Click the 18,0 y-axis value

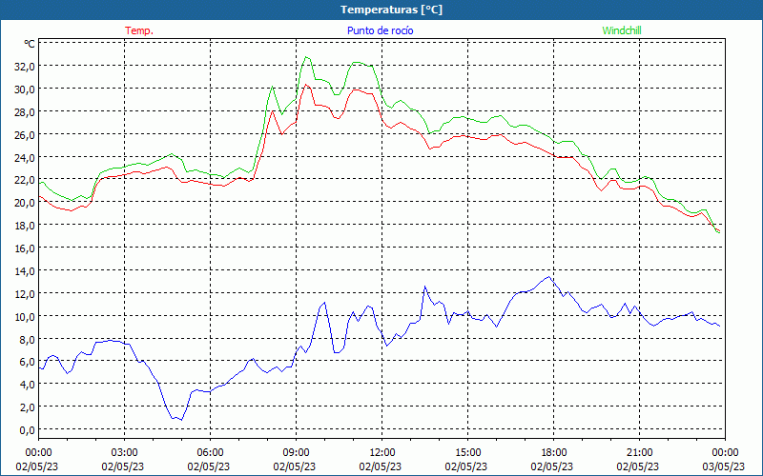click(x=25, y=226)
